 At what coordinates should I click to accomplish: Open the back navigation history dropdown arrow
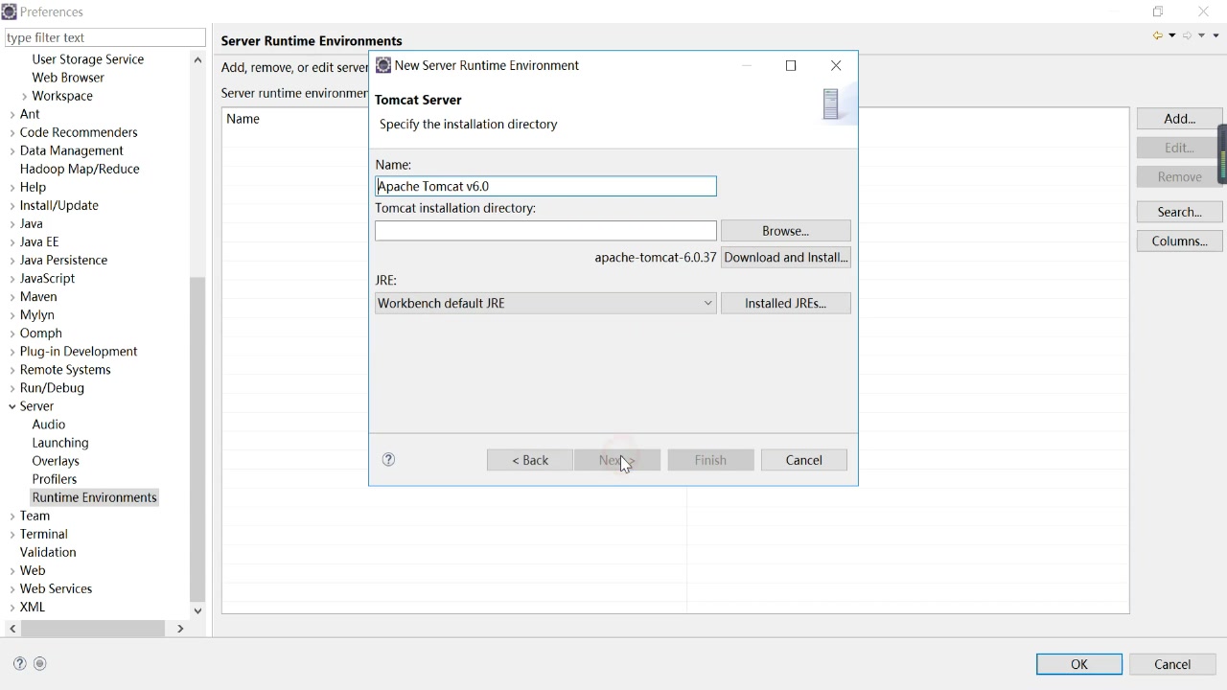coord(1172,35)
